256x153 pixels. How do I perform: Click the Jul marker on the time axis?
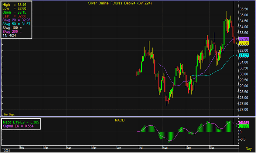click(141, 147)
